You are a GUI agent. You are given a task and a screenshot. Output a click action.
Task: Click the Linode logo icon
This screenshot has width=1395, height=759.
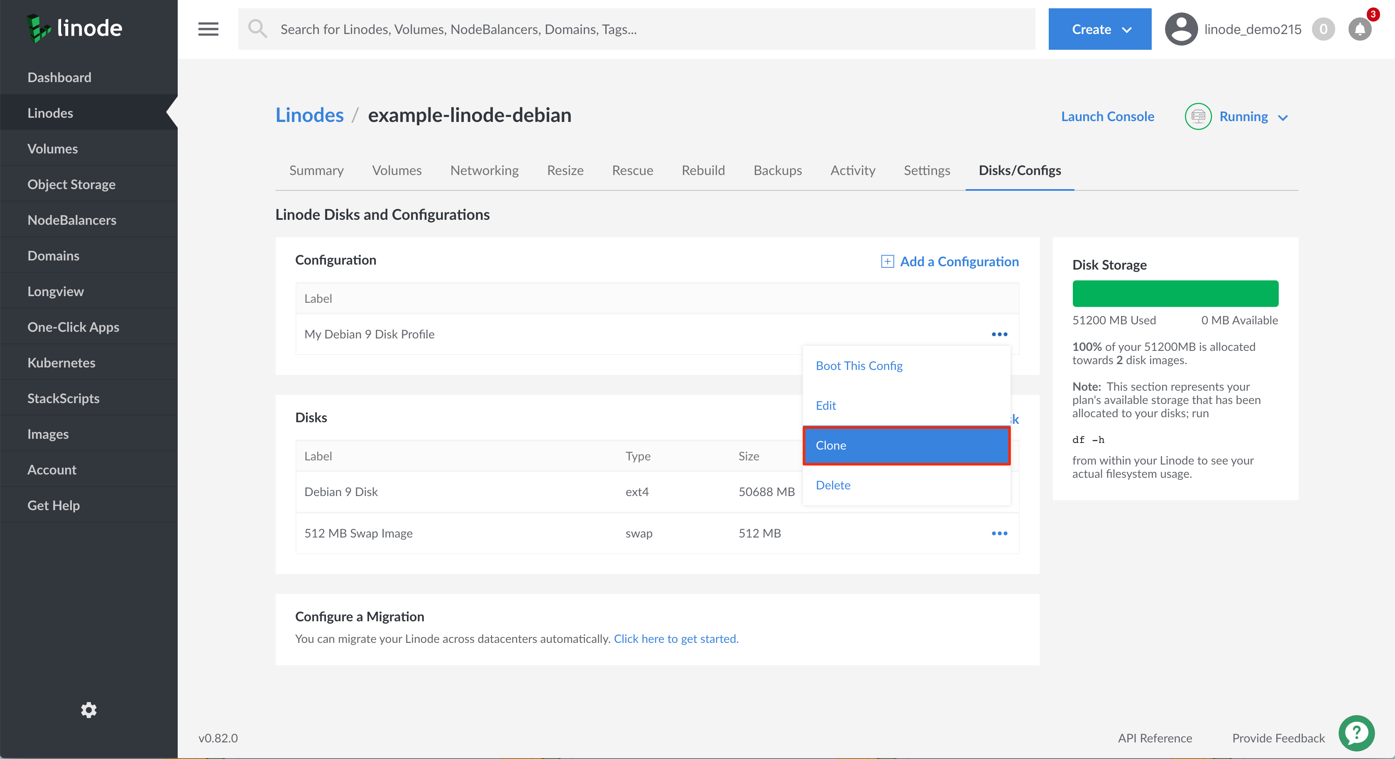click(x=39, y=28)
